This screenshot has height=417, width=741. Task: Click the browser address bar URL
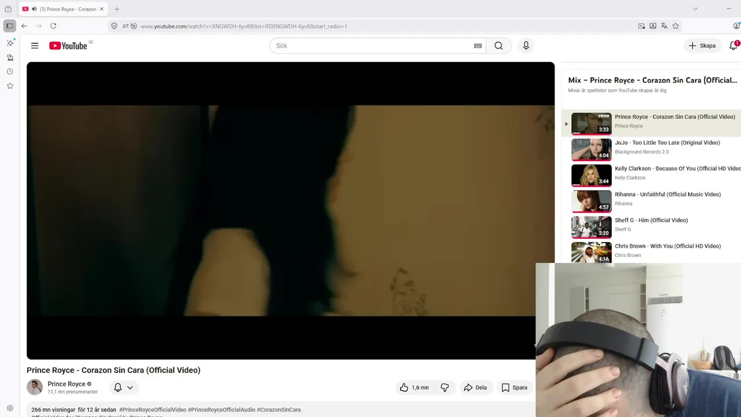[x=244, y=26]
